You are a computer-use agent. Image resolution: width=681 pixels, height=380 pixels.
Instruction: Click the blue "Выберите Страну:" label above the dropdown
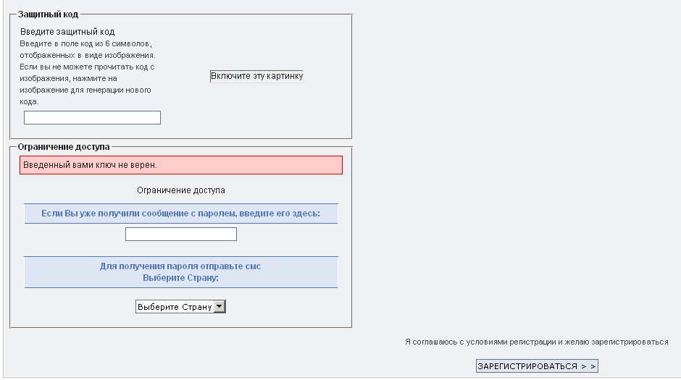click(180, 278)
